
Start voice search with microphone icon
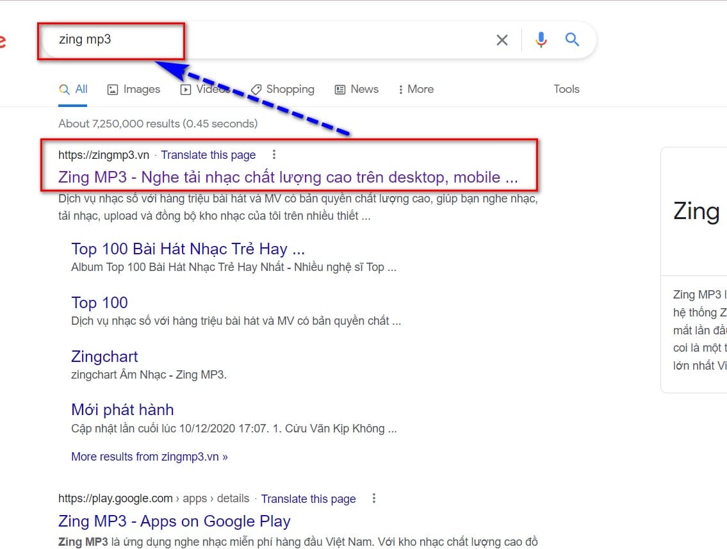541,40
